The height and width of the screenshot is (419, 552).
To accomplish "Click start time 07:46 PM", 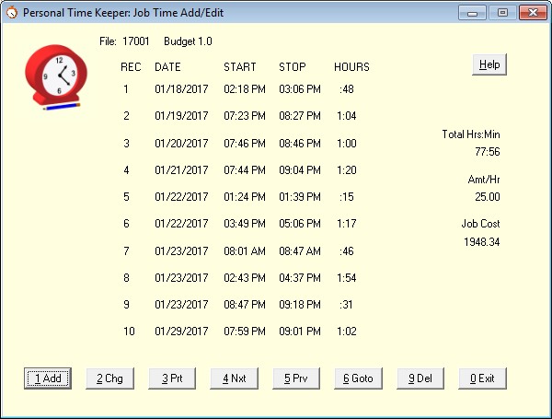I will 245,144.
